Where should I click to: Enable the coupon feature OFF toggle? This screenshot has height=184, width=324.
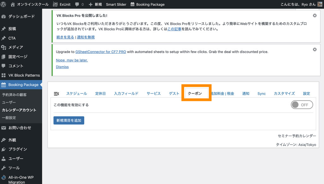[x=302, y=105]
